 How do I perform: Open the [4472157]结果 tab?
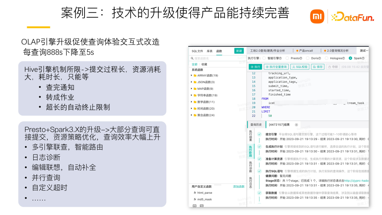pyautogui.click(x=279, y=125)
